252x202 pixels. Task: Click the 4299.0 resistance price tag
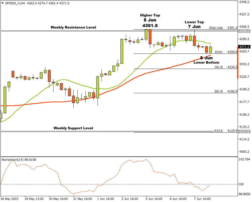pos(244,31)
